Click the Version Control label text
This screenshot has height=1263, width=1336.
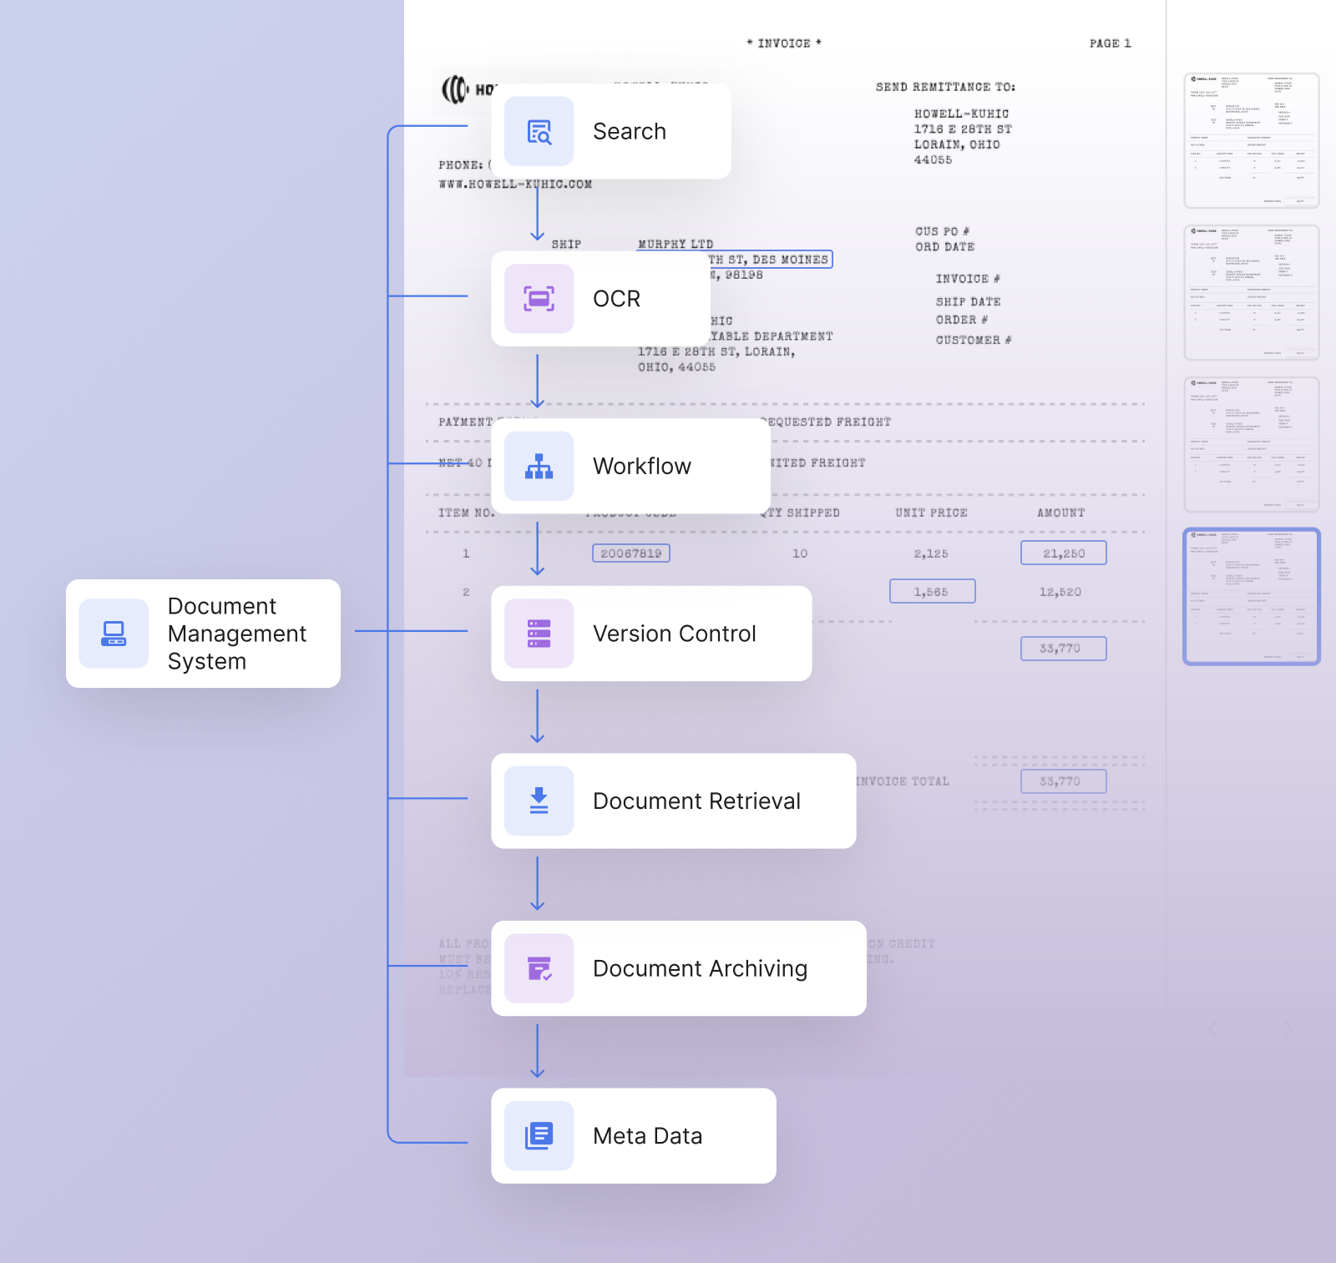click(x=674, y=634)
